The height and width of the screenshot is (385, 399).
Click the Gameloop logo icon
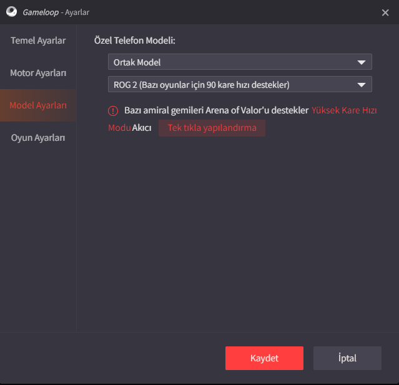click(11, 12)
